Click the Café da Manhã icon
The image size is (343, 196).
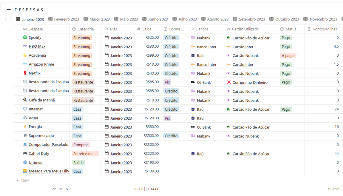[25, 100]
